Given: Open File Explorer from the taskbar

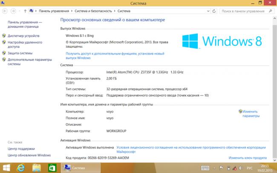Looking at the screenshot, I should click(x=37, y=168).
